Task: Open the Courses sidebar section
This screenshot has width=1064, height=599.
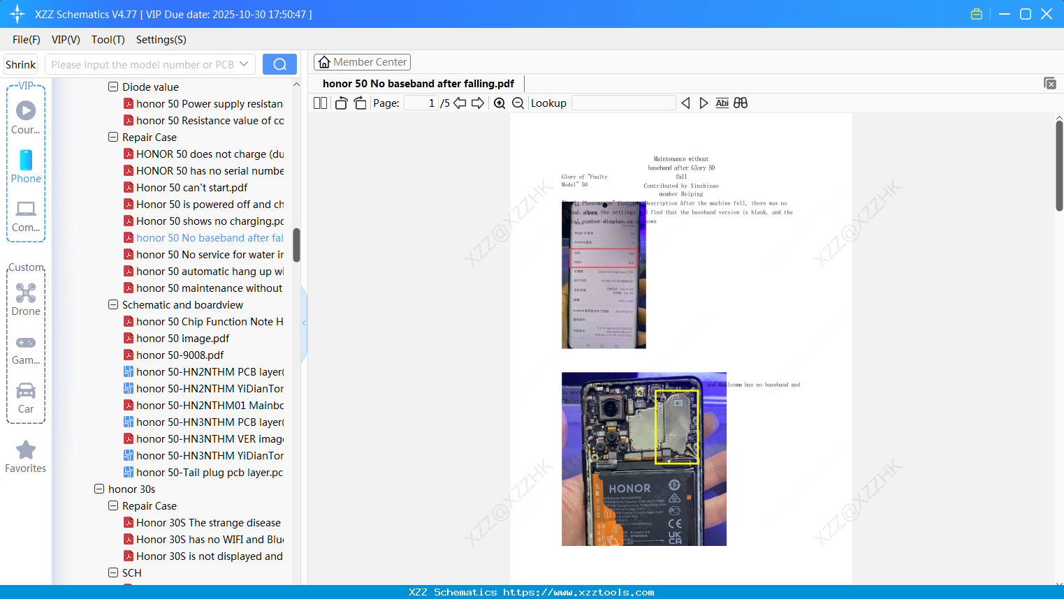Action: pos(26,118)
